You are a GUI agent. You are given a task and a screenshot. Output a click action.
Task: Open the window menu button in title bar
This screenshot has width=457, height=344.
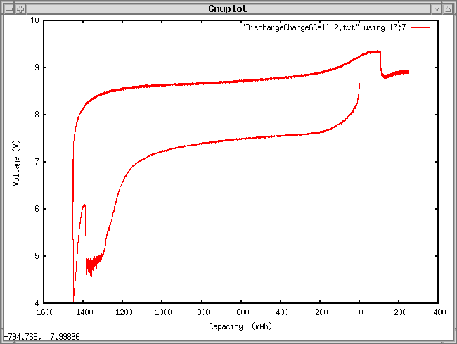click(8, 8)
